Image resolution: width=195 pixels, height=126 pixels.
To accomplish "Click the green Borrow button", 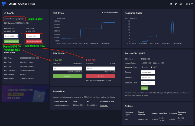I will pyautogui.click(x=144, y=88).
